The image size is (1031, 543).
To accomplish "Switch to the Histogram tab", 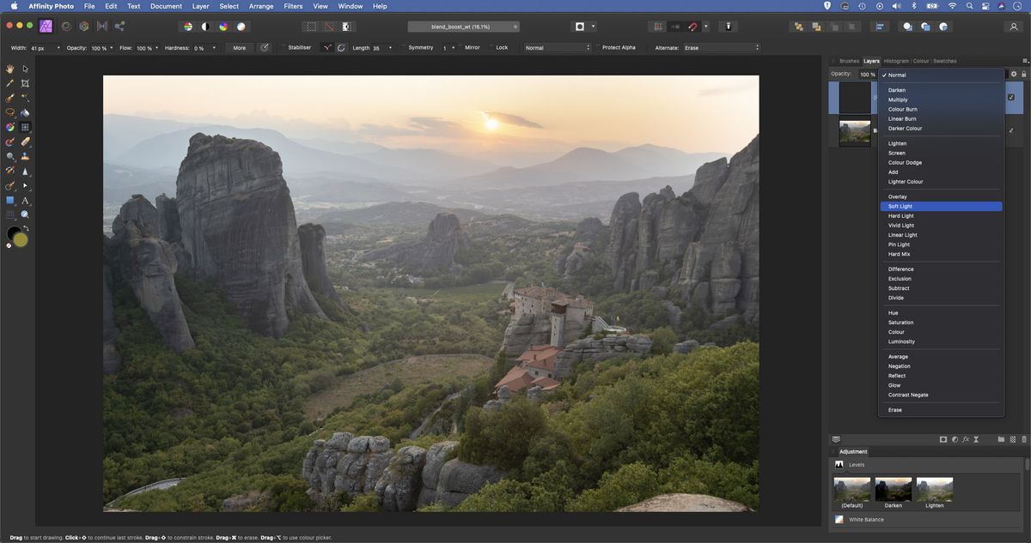I will coord(896,61).
